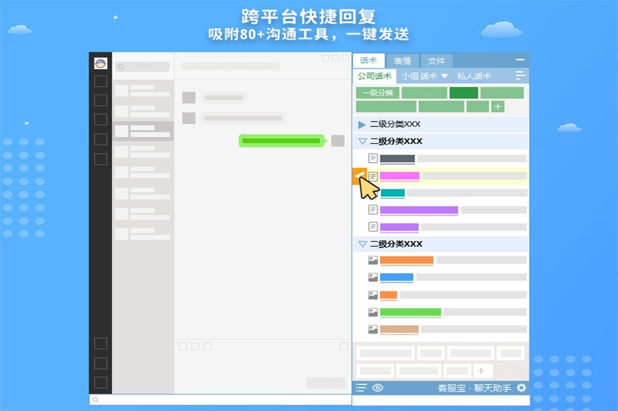Switch to the 文件 tab
Viewport: 618px width, 411px height.
[x=436, y=61]
